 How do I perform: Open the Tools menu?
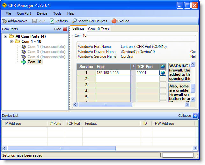tap(57, 13)
